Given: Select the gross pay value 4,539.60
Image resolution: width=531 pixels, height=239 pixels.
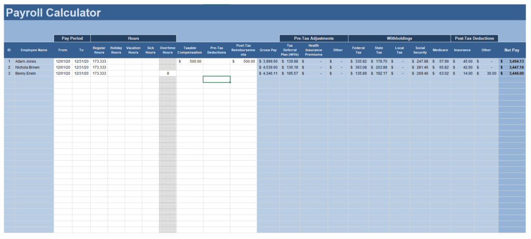Looking at the screenshot, I should (268, 67).
